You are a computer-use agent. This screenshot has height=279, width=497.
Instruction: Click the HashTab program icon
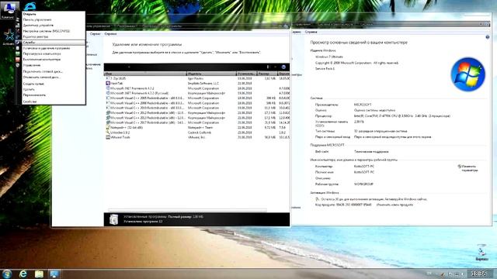pos(108,84)
